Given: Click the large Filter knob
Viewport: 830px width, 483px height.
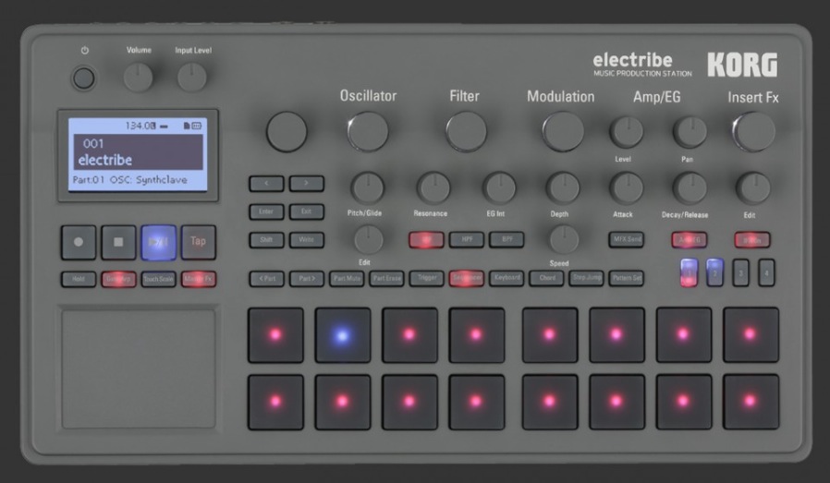Looking at the screenshot, I should point(467,131).
